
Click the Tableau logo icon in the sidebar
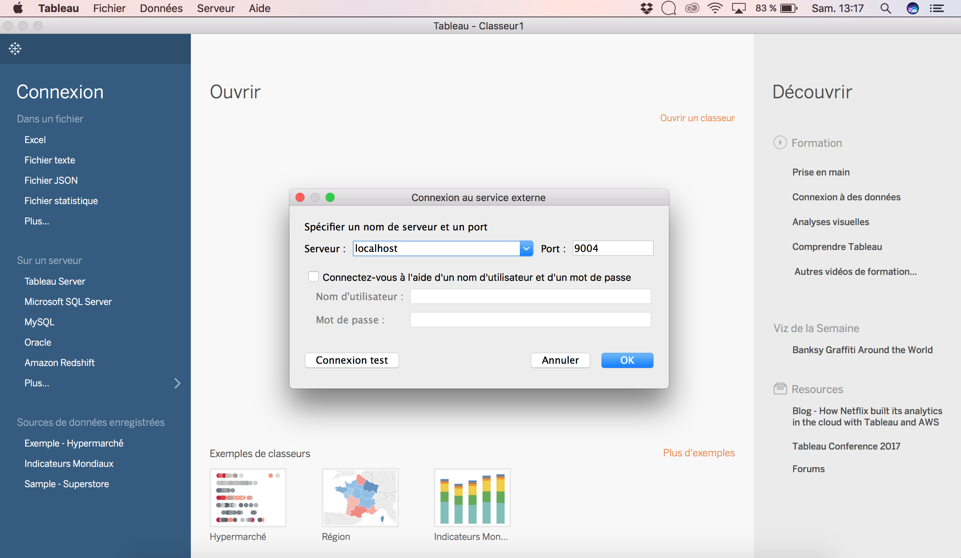[x=15, y=49]
